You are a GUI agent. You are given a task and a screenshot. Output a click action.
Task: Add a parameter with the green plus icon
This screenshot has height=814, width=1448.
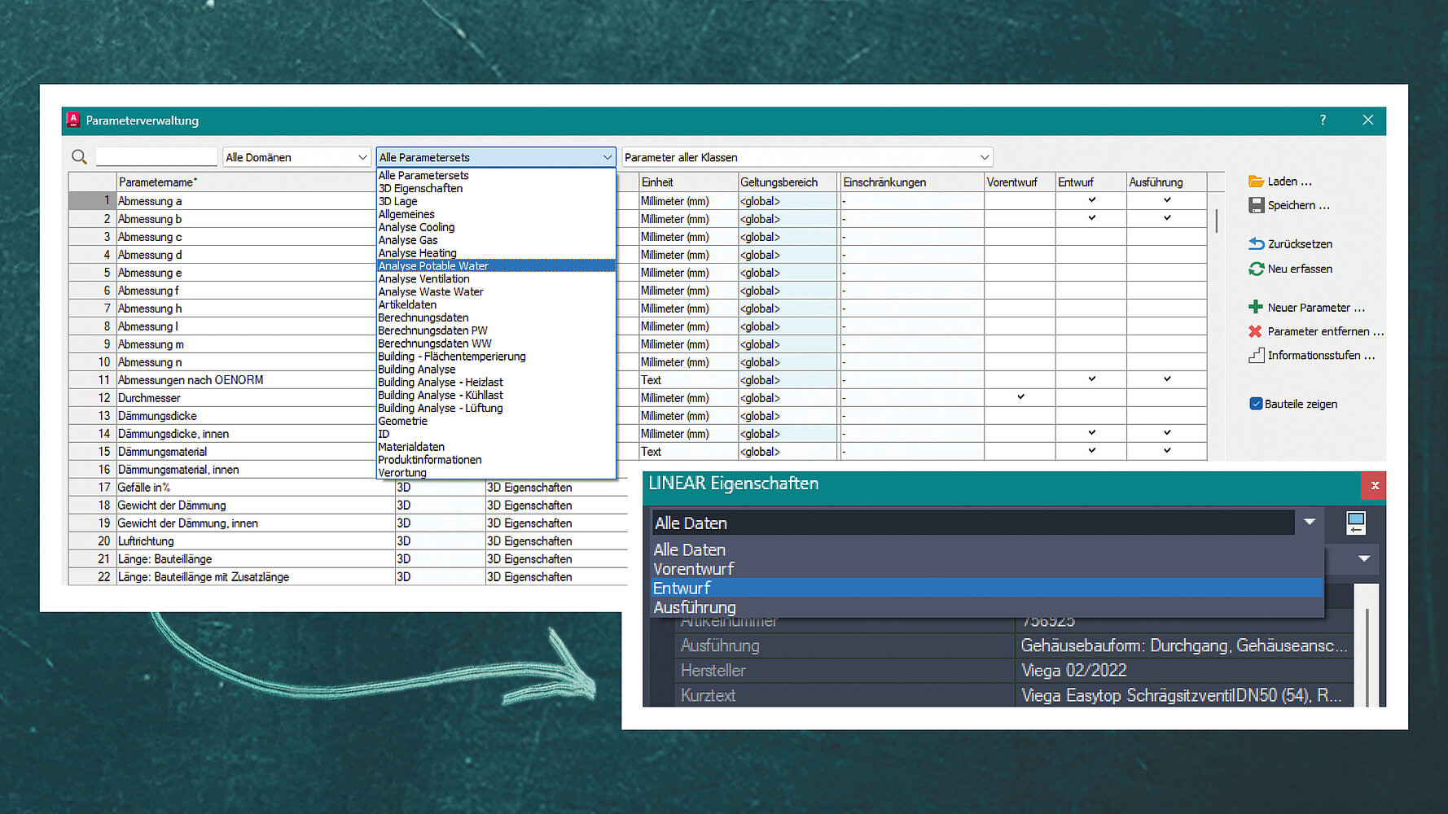[1256, 307]
